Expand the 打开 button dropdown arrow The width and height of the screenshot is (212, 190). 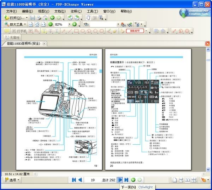click(x=27, y=18)
